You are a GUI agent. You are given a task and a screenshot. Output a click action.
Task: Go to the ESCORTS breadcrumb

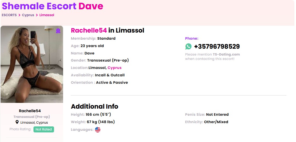click(x=9, y=15)
